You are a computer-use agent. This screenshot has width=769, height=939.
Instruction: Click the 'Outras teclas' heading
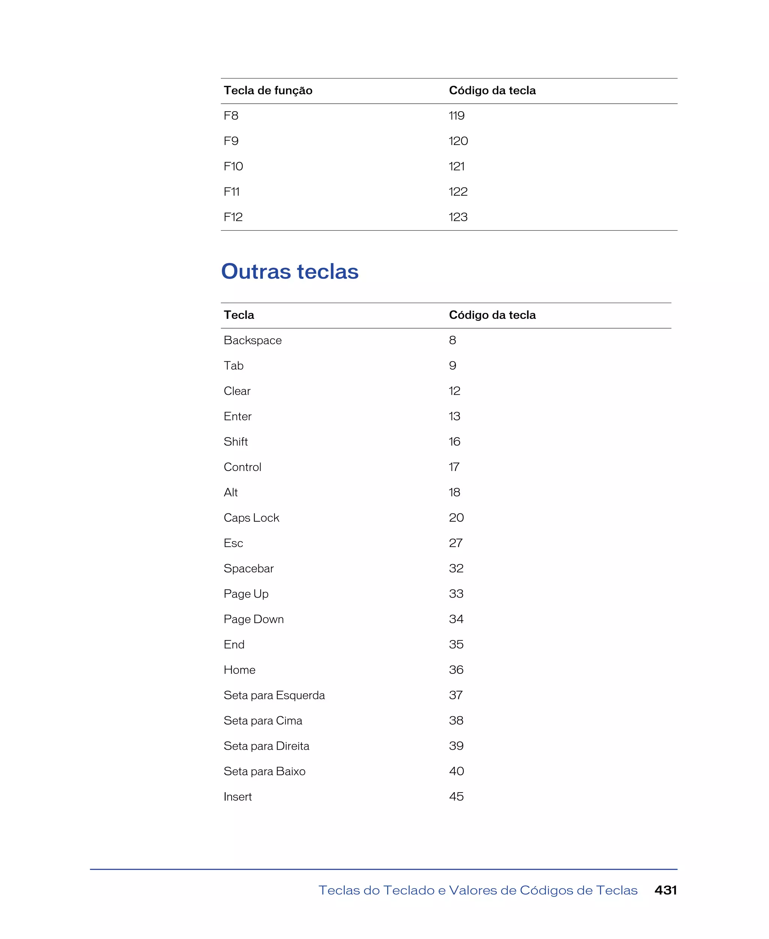[x=290, y=271]
